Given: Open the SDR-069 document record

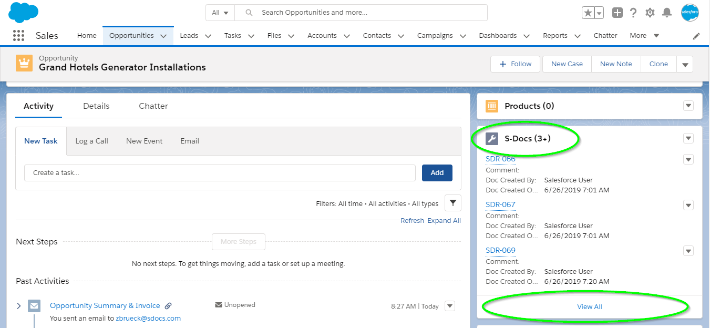Looking at the screenshot, I should coord(500,251).
